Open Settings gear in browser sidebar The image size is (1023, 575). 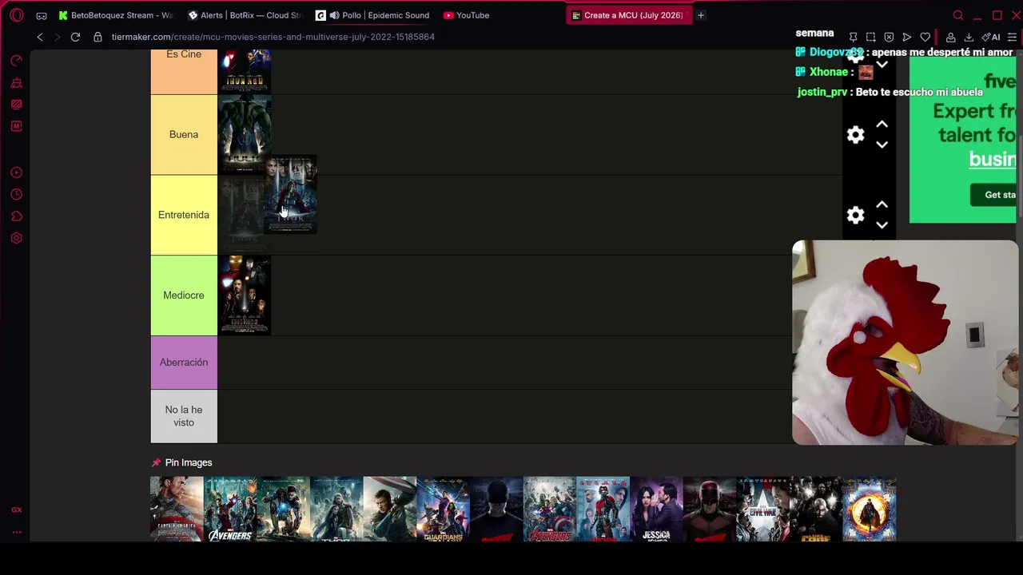(17, 238)
